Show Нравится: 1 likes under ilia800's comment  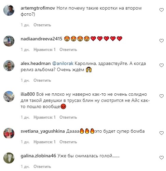44,117
